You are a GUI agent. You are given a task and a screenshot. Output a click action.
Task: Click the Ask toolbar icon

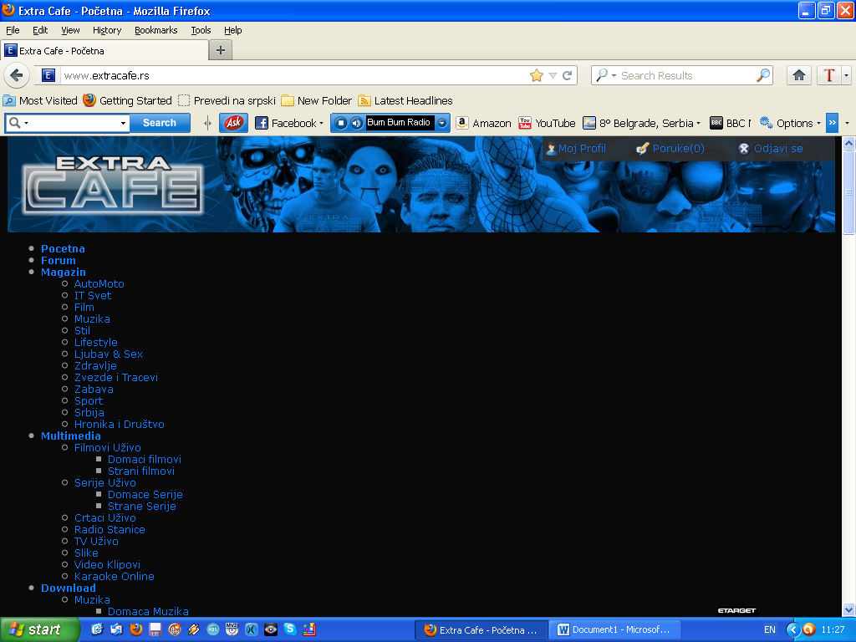[234, 123]
